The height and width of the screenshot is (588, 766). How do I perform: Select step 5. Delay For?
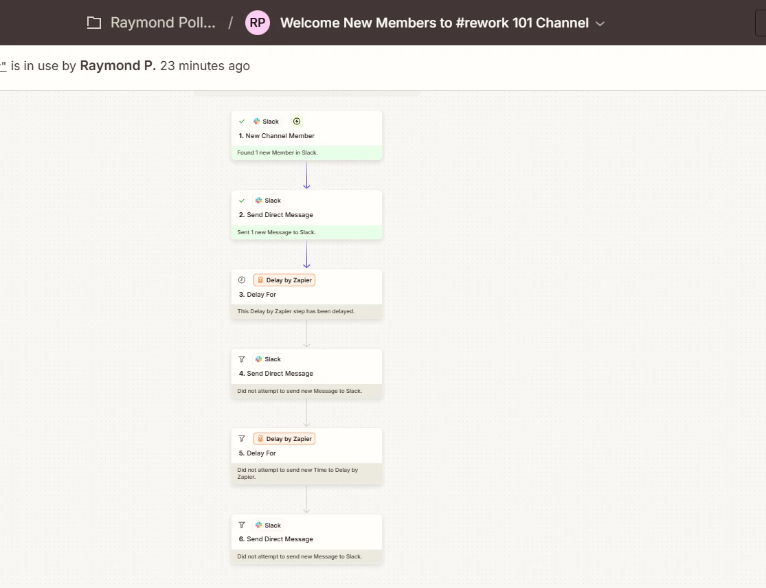point(258,453)
